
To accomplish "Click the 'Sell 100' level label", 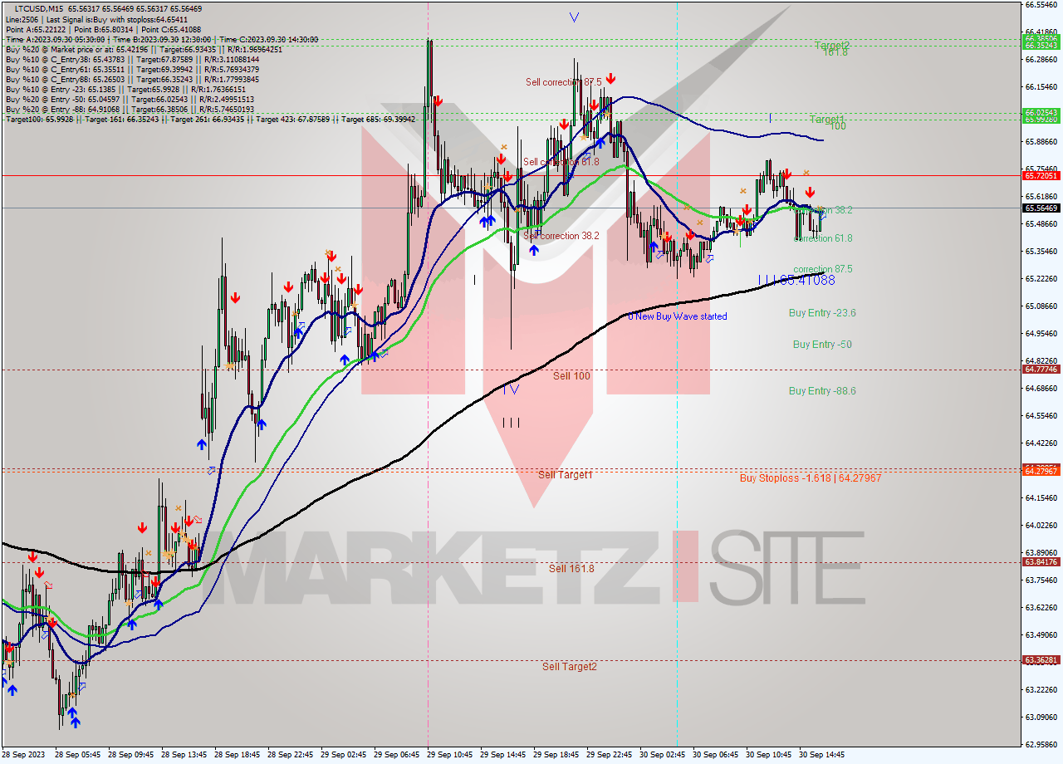I will [x=571, y=376].
